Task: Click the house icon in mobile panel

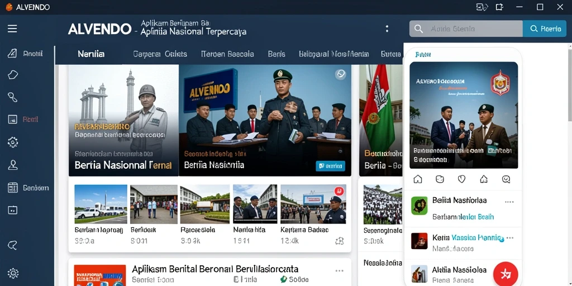Action: pos(484,179)
